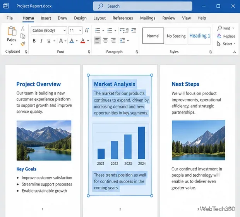
Task: Select the mountain image under Next Steps
Action: point(198,140)
